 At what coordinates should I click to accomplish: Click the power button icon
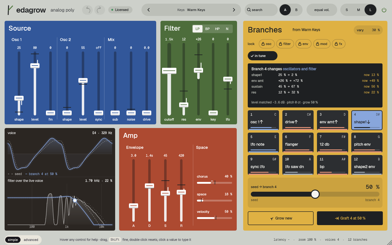tap(384, 10)
